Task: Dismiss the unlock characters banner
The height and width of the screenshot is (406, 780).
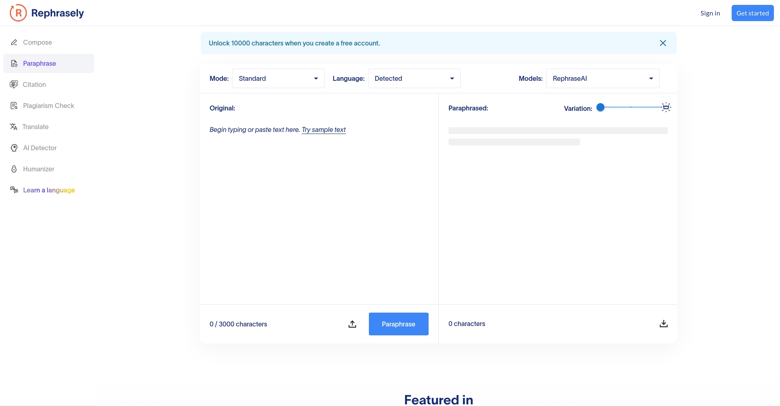Action: click(663, 43)
